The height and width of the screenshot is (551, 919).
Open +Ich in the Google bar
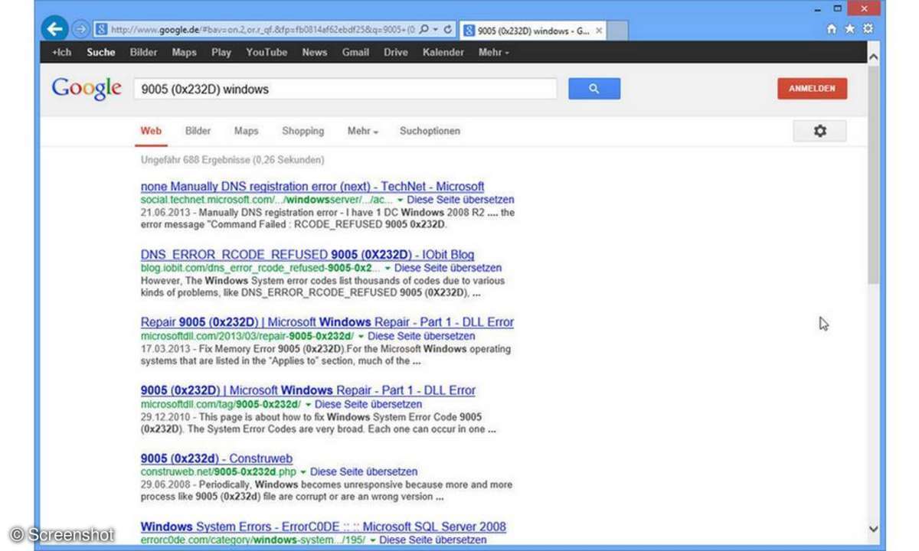[61, 52]
